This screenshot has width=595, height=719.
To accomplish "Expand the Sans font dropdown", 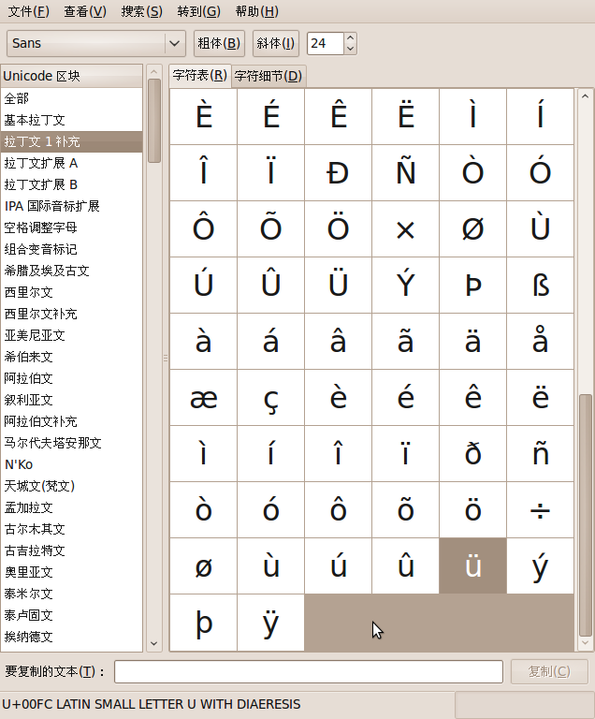I will coord(96,44).
